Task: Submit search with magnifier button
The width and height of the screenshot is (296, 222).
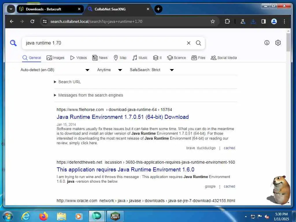Action: (198, 43)
